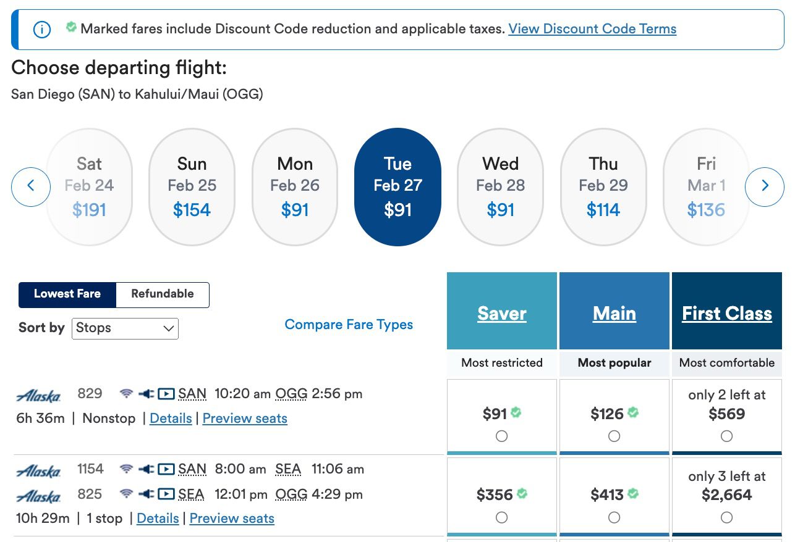The height and width of the screenshot is (542, 795).
Task: Click Preview seats for the nonstop flight
Action: (245, 419)
